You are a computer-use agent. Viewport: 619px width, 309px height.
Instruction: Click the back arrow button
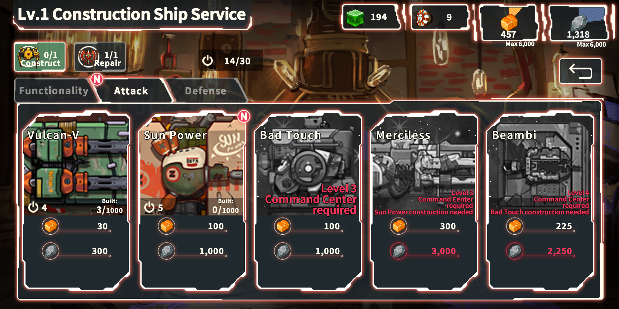point(580,71)
